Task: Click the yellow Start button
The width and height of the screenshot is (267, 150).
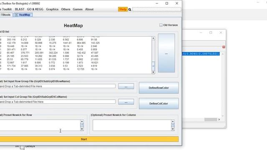Action: (89, 139)
